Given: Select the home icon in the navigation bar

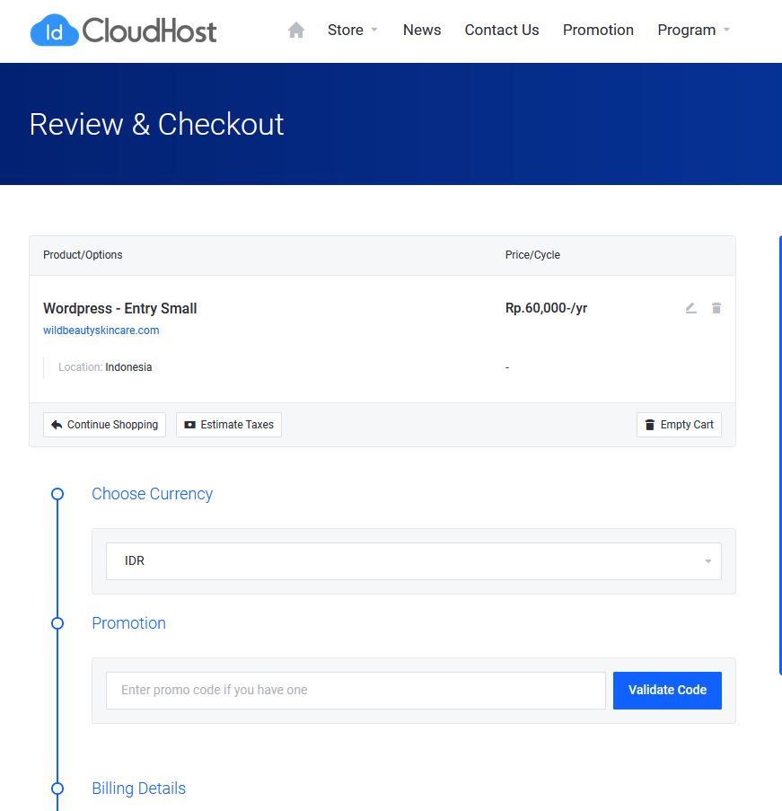Looking at the screenshot, I should coord(296,30).
